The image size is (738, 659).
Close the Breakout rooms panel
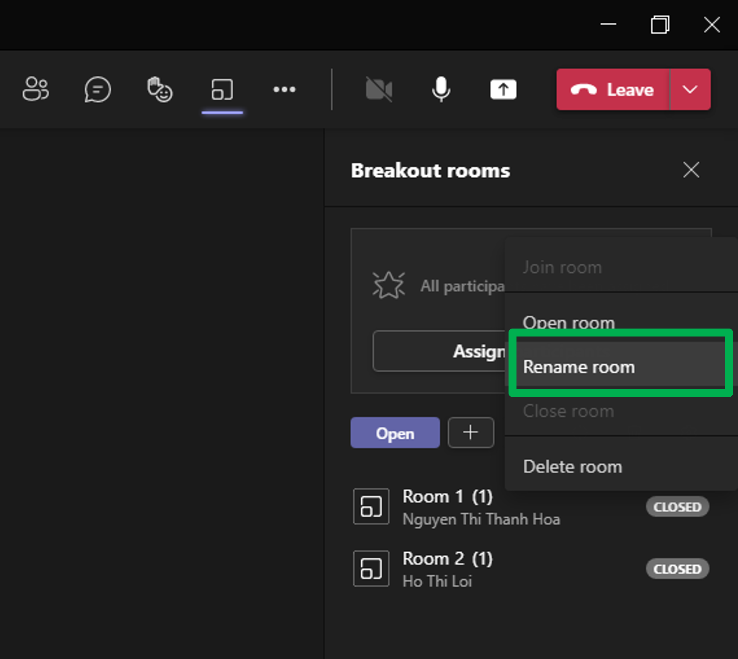pyautogui.click(x=691, y=170)
